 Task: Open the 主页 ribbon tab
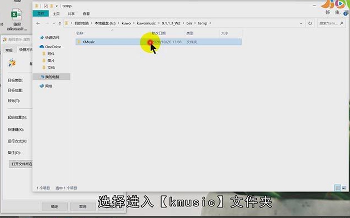point(56,14)
